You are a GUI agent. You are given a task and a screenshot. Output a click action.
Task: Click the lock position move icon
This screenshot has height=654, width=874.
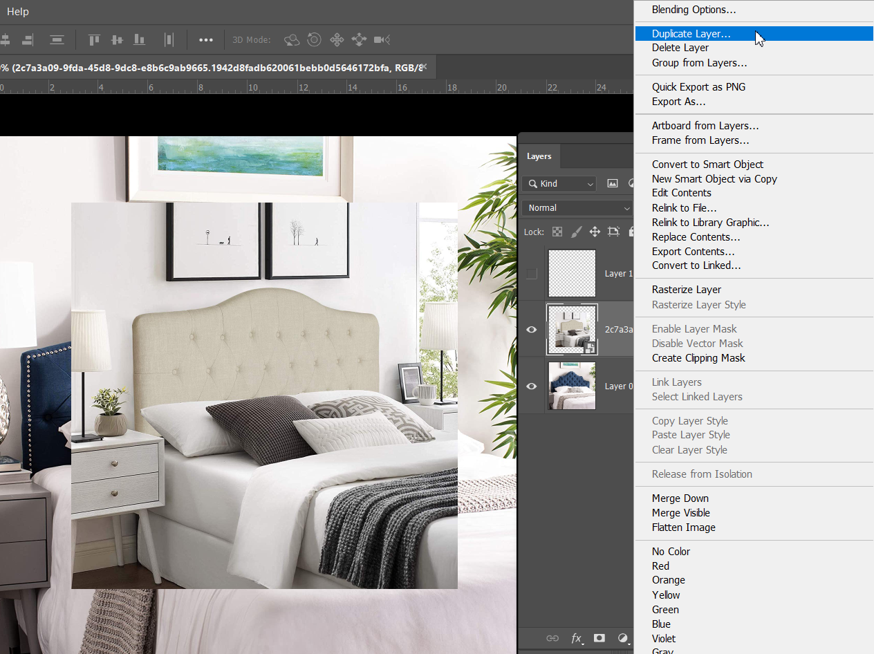(x=595, y=232)
